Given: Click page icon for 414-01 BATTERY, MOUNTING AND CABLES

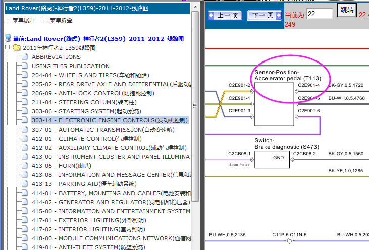Looking at the screenshot, I should tap(24, 193).
